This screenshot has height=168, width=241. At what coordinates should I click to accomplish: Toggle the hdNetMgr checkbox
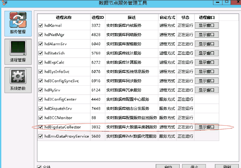click(x=40, y=34)
